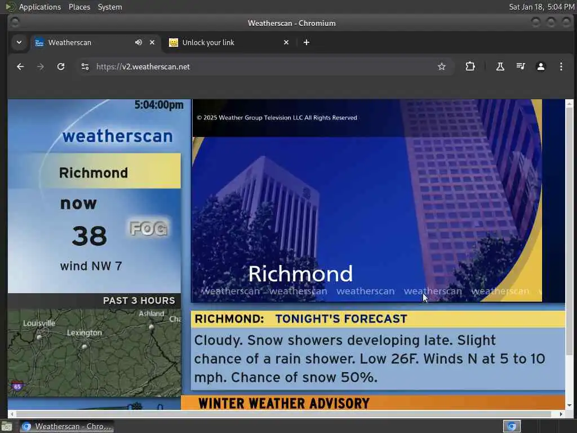Viewport: 577px width, 433px height.
Task: View site information icon in address bar
Action: (x=85, y=67)
